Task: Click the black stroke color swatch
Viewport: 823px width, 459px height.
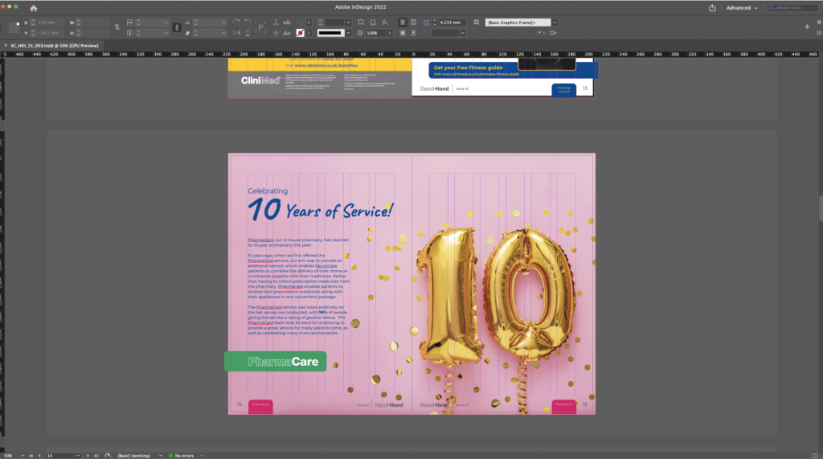Action: tap(330, 33)
